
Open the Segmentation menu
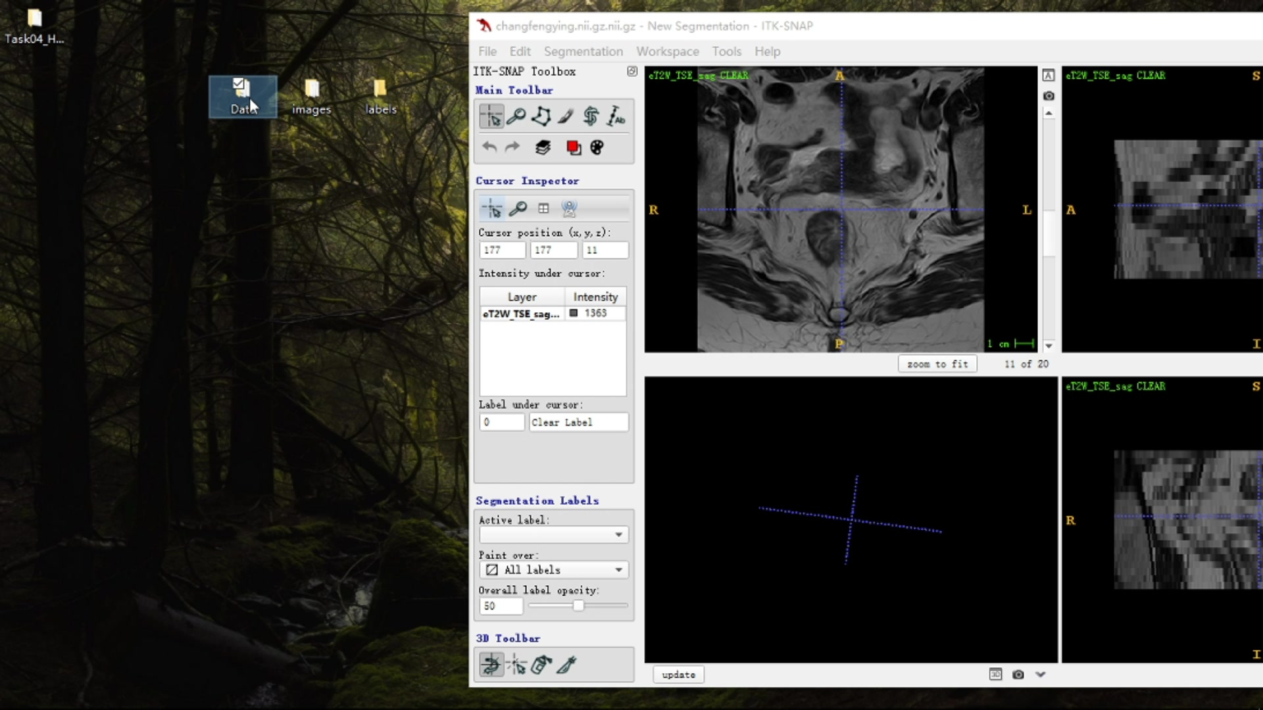click(x=582, y=50)
